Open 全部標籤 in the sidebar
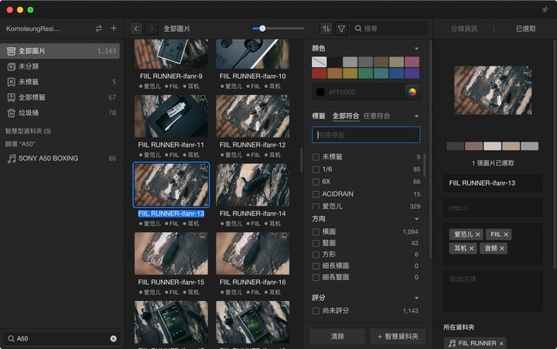This screenshot has height=349, width=557. 60,98
